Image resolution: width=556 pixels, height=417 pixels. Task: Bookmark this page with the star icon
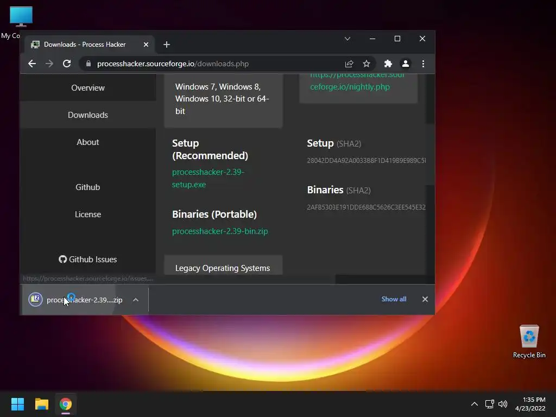tap(367, 64)
